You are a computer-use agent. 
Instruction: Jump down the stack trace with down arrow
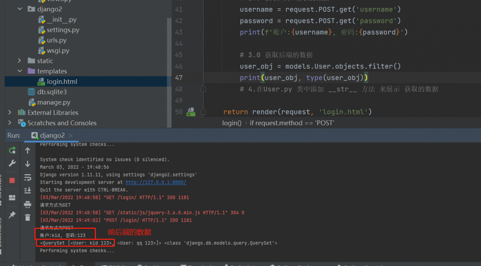point(27,164)
